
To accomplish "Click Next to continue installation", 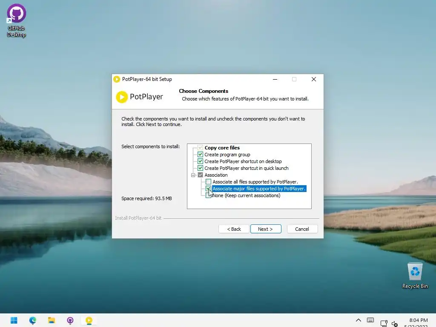I will 266,229.
